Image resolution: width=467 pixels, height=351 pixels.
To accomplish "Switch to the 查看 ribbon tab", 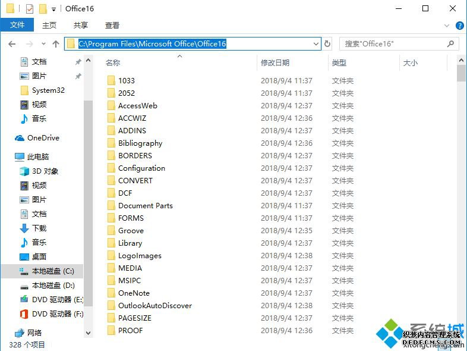I will [x=112, y=25].
